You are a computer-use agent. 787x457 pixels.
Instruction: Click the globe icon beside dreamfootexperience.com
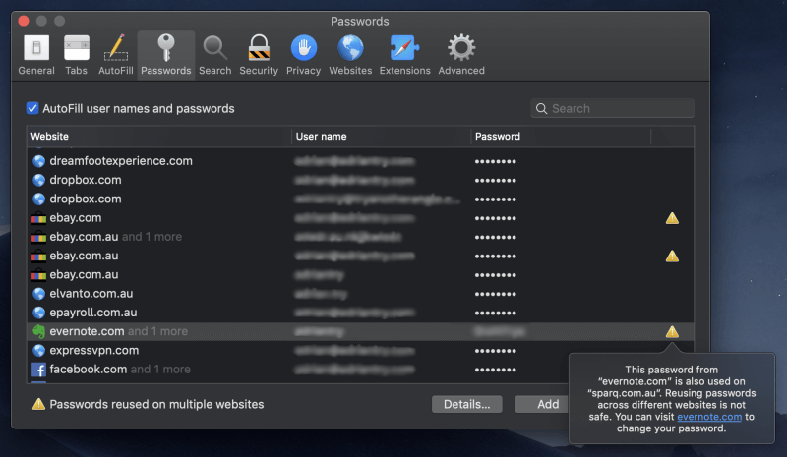38,161
